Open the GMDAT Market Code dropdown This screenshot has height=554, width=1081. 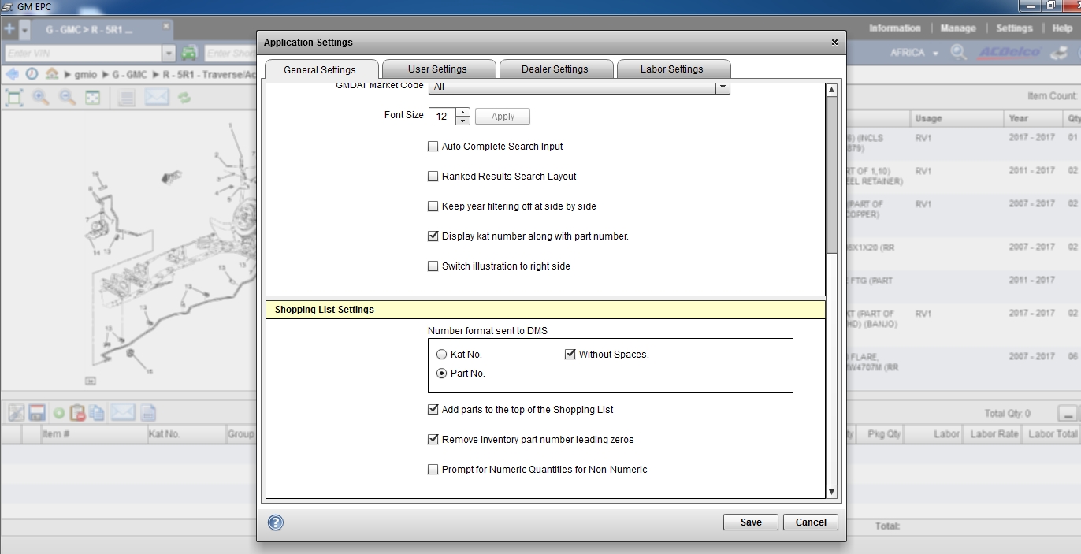click(723, 87)
